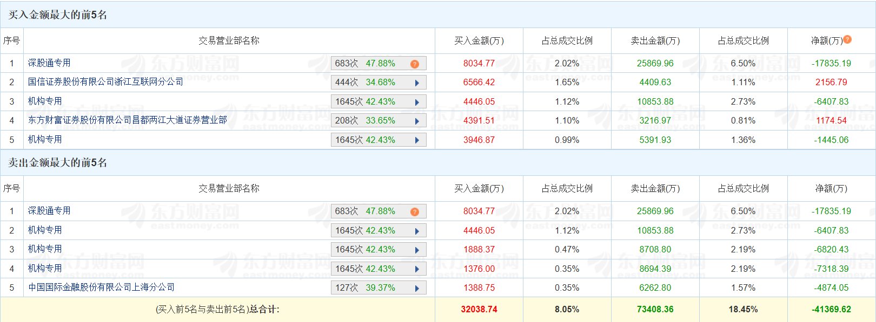Image resolution: width=876 pixels, height=322 pixels.
Task: Expand sell table row 4 机构专用 stats arrow
Action: pos(417,269)
